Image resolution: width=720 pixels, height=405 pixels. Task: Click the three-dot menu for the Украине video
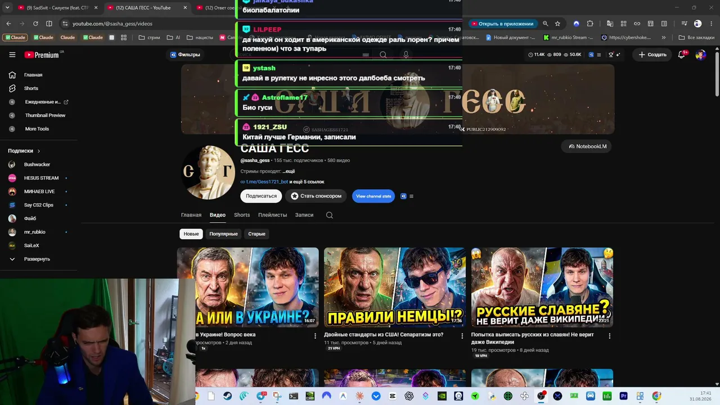[x=315, y=336]
